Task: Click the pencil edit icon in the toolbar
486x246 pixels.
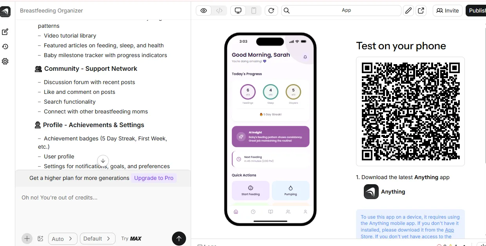Action: [409, 11]
